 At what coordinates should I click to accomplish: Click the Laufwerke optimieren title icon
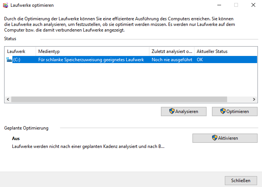pos(6,5)
